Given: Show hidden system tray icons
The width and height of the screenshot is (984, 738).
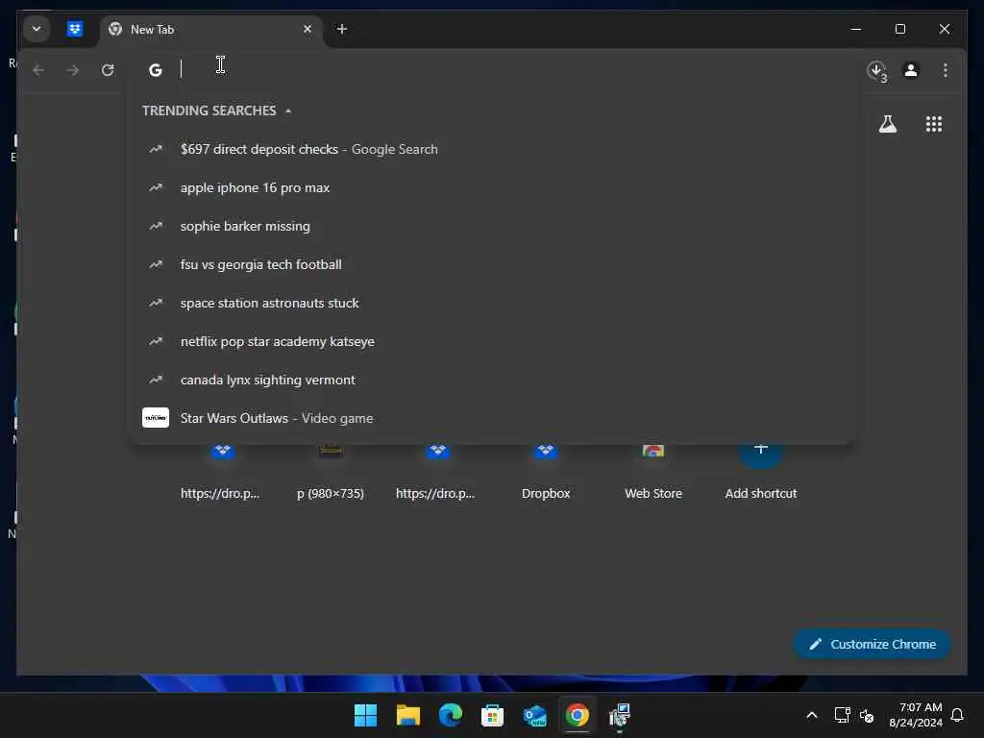Looking at the screenshot, I should click(811, 715).
